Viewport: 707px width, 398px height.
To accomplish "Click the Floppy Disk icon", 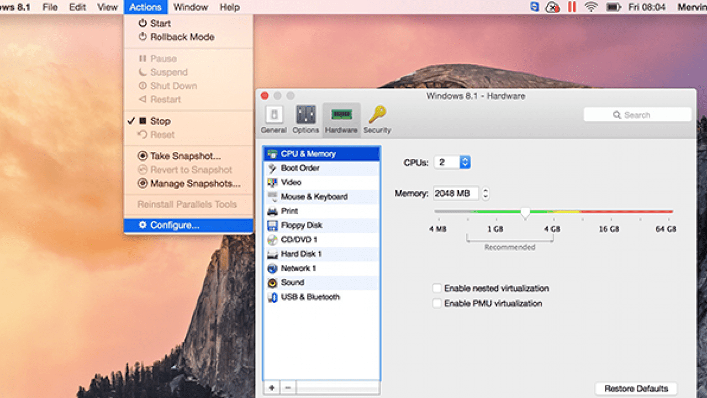I will [x=272, y=226].
